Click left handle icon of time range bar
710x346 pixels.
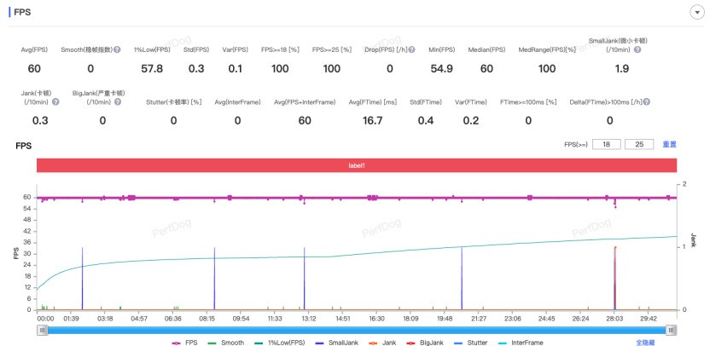pyautogui.click(x=41, y=330)
